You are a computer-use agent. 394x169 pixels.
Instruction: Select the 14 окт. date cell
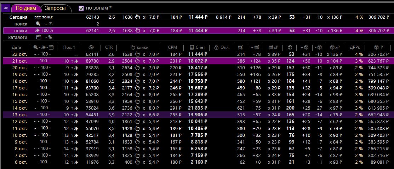click(19, 108)
